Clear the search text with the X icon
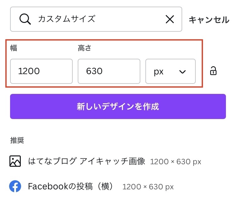Screen dimensions: 236x206 (170, 19)
